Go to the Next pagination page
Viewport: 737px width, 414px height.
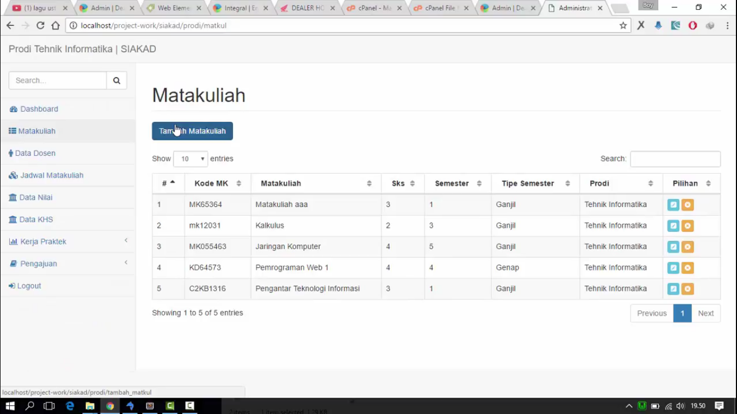click(x=705, y=313)
